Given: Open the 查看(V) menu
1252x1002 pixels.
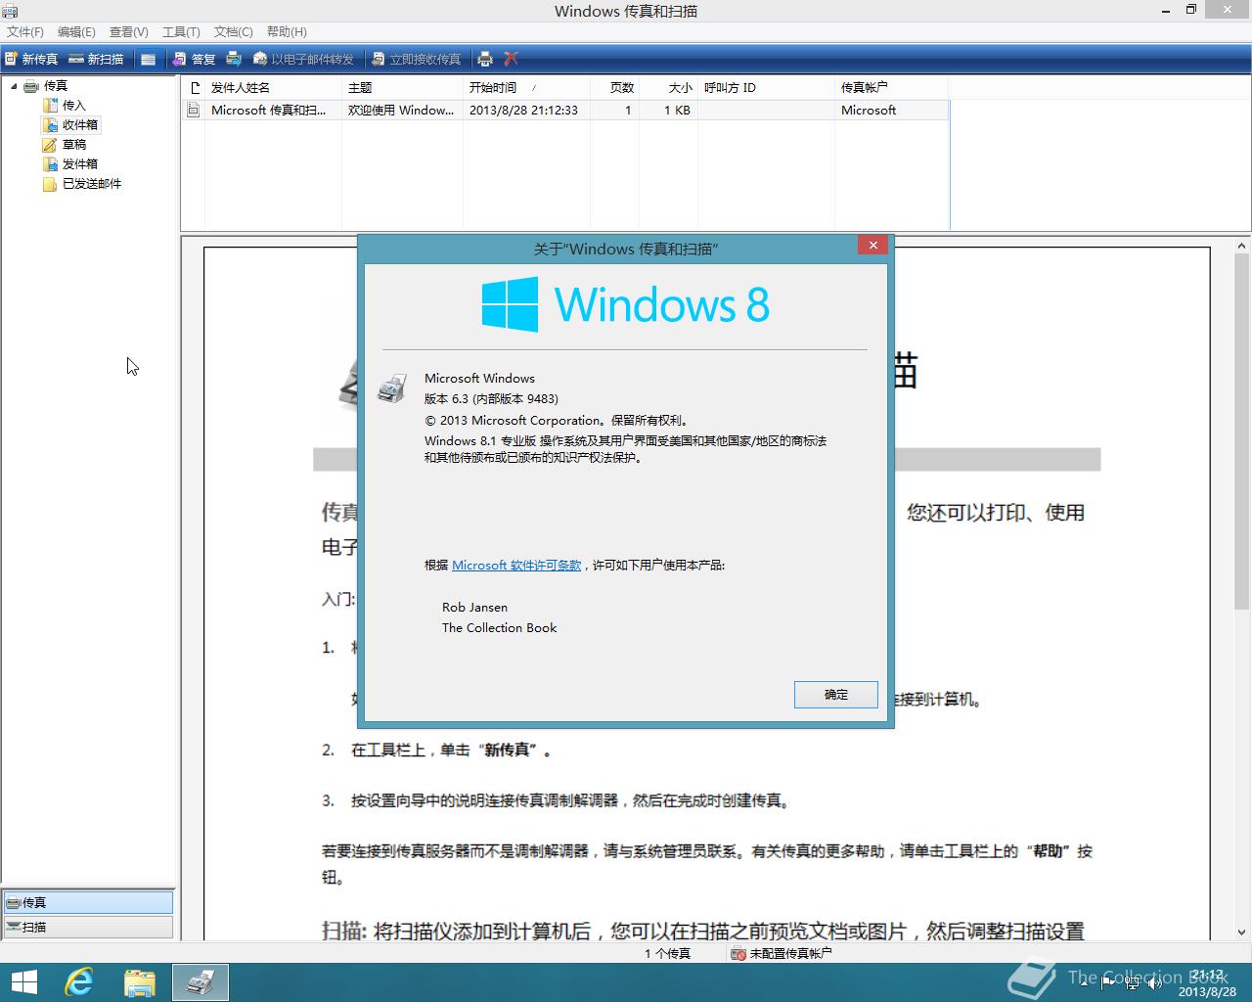Looking at the screenshot, I should coord(128,32).
